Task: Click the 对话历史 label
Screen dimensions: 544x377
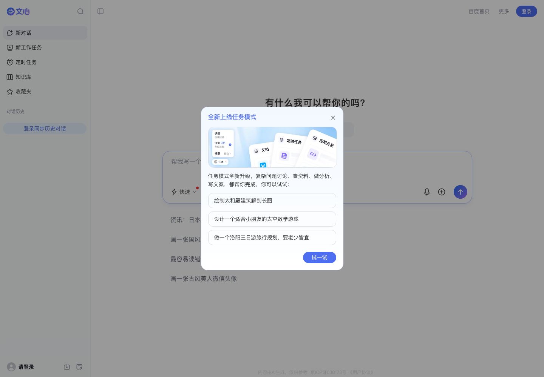Action: coord(15,112)
